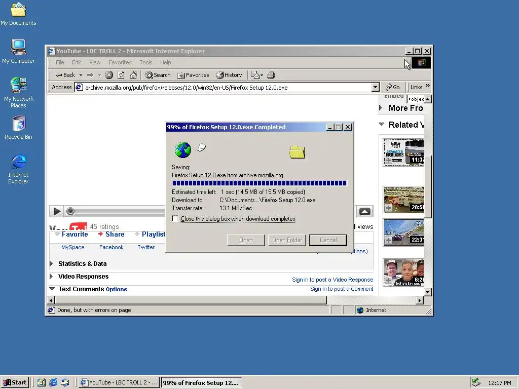Cancel the Firefox Setup download
The height and width of the screenshot is (389, 519).
click(x=328, y=240)
